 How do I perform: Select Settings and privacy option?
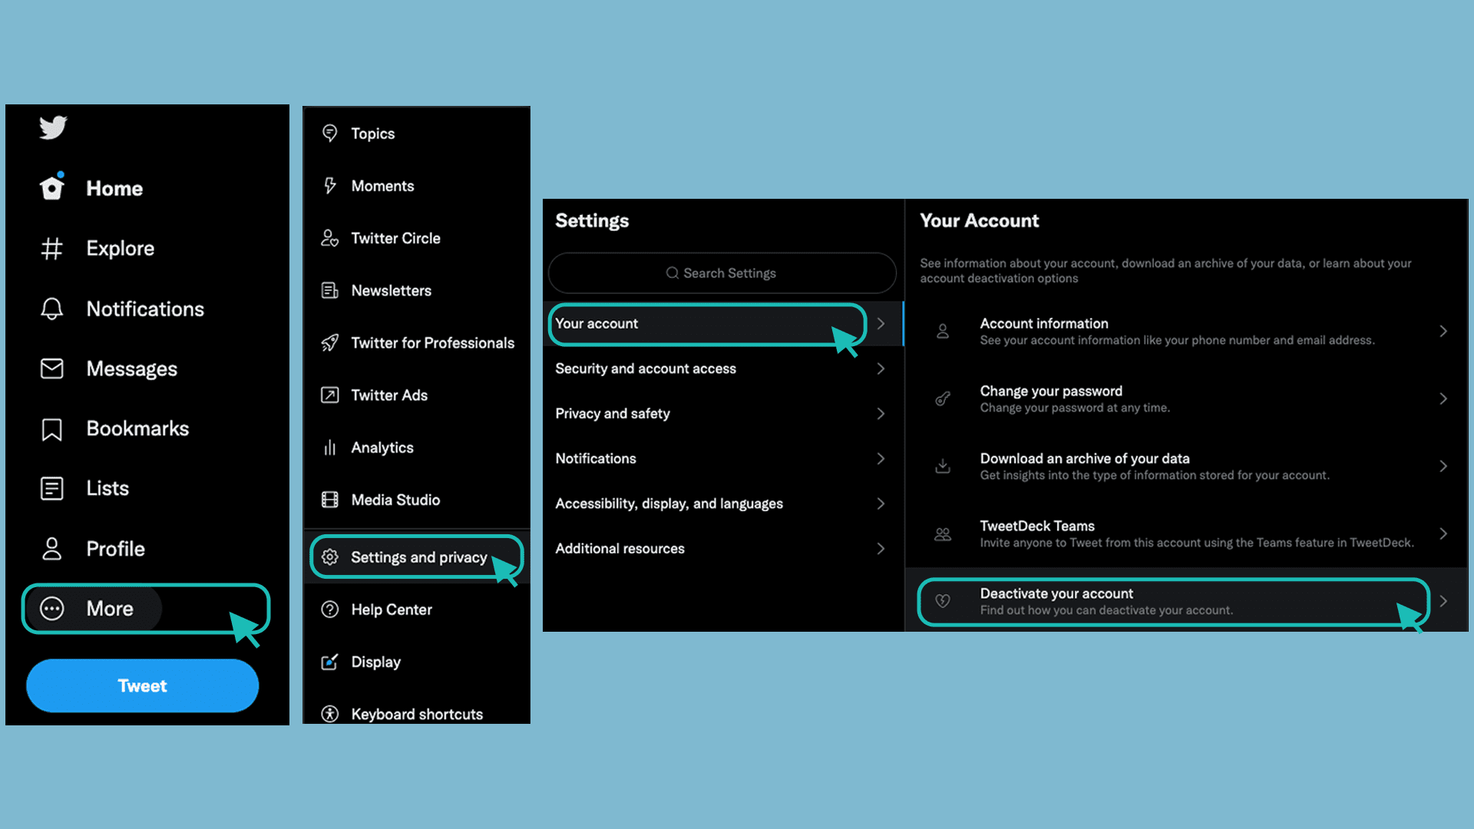click(x=418, y=557)
